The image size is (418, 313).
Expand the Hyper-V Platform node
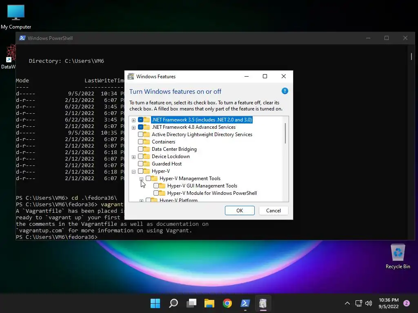pyautogui.click(x=141, y=201)
